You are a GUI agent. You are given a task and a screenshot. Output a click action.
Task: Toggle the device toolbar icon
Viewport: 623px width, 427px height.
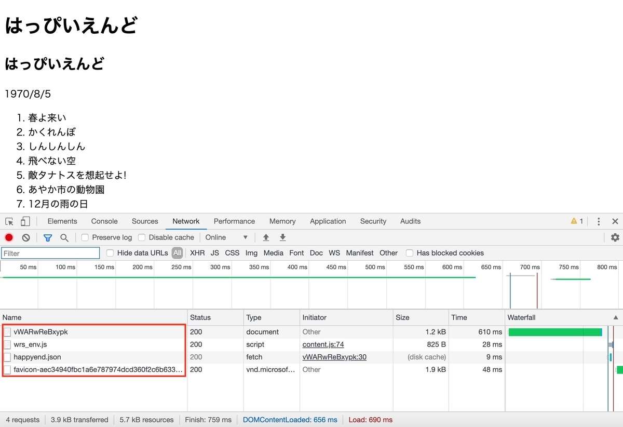(x=25, y=221)
